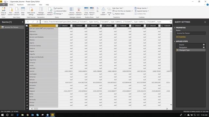209x117 pixels.
Task: Switch to the Help tab
Action: pos(47,5)
